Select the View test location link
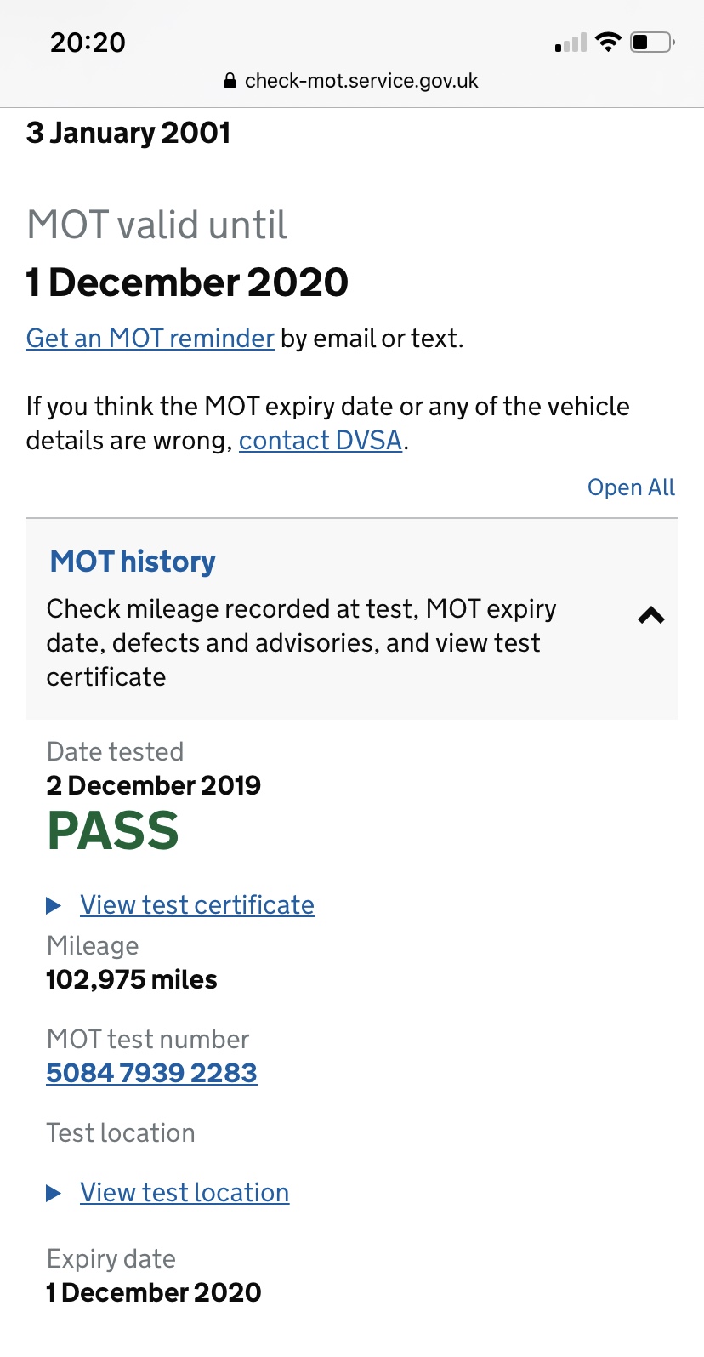Screen dimensions: 704x1357 (x=185, y=1193)
